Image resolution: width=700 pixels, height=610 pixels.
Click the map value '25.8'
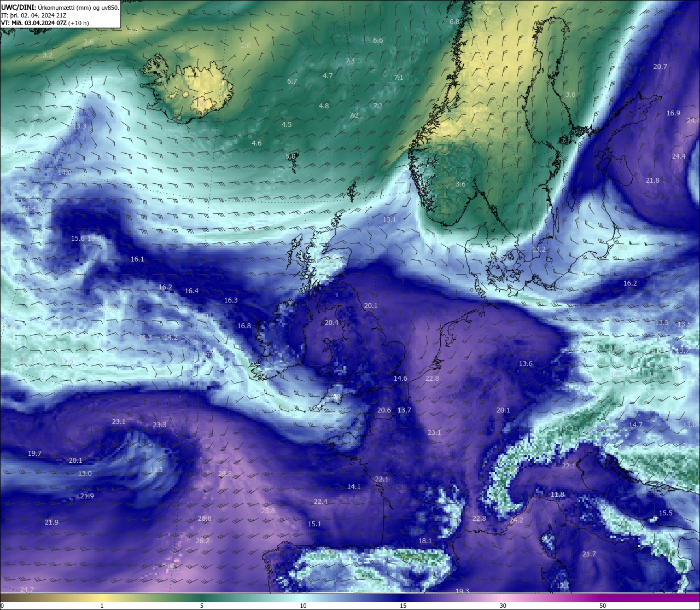[268, 511]
